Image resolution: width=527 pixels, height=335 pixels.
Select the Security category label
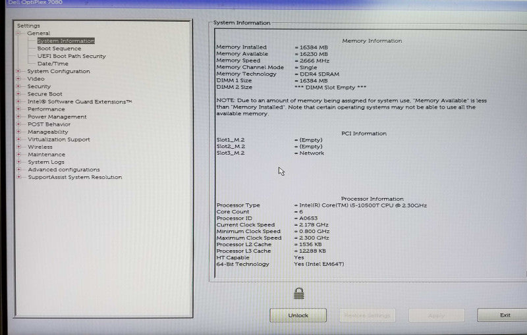pyautogui.click(x=39, y=86)
